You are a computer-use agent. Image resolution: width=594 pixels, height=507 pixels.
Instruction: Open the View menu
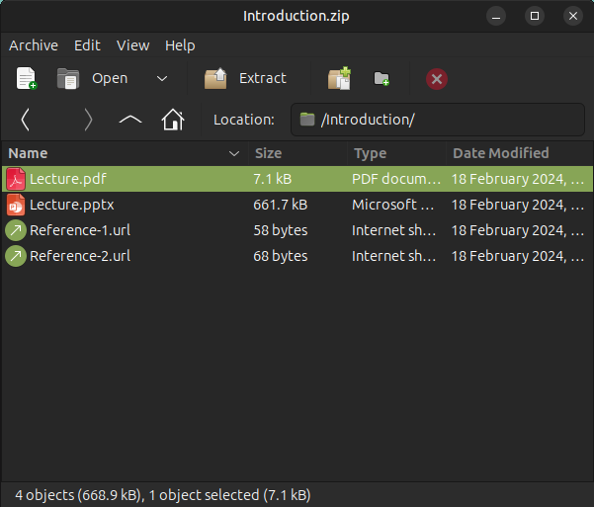coord(132,45)
